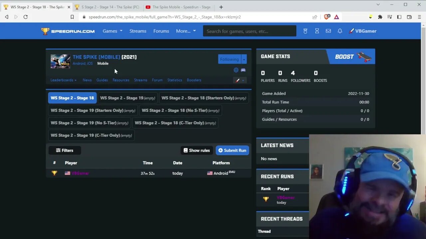
Task: Click the gold trophy in leaderboard row
Action: pyautogui.click(x=54, y=173)
